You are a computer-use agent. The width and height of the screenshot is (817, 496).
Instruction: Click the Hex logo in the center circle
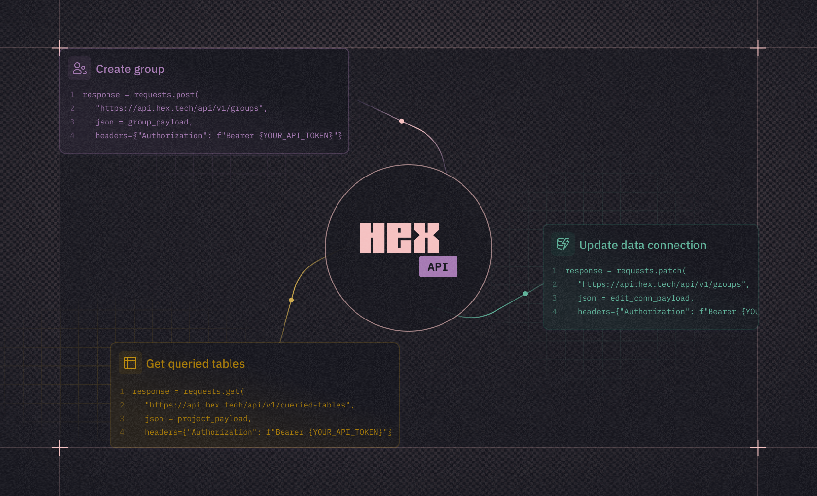[x=400, y=237]
